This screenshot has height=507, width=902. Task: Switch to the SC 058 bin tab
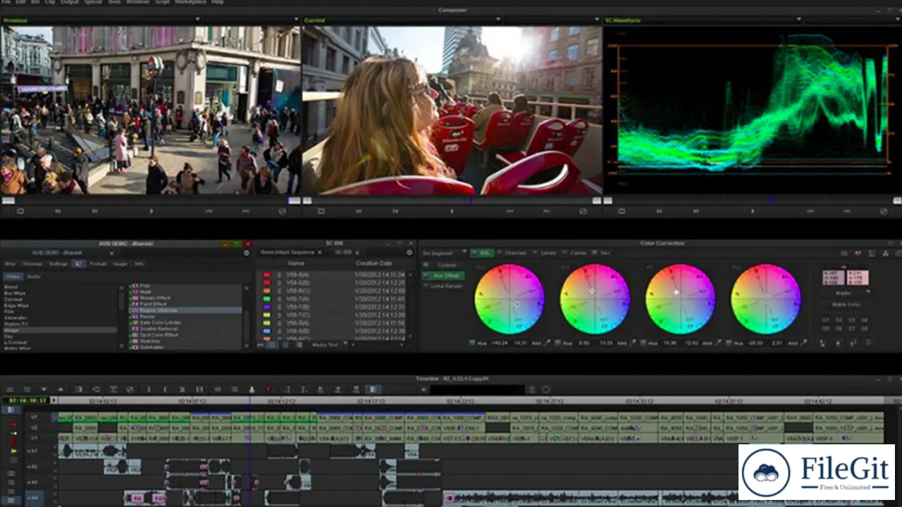pyautogui.click(x=343, y=252)
